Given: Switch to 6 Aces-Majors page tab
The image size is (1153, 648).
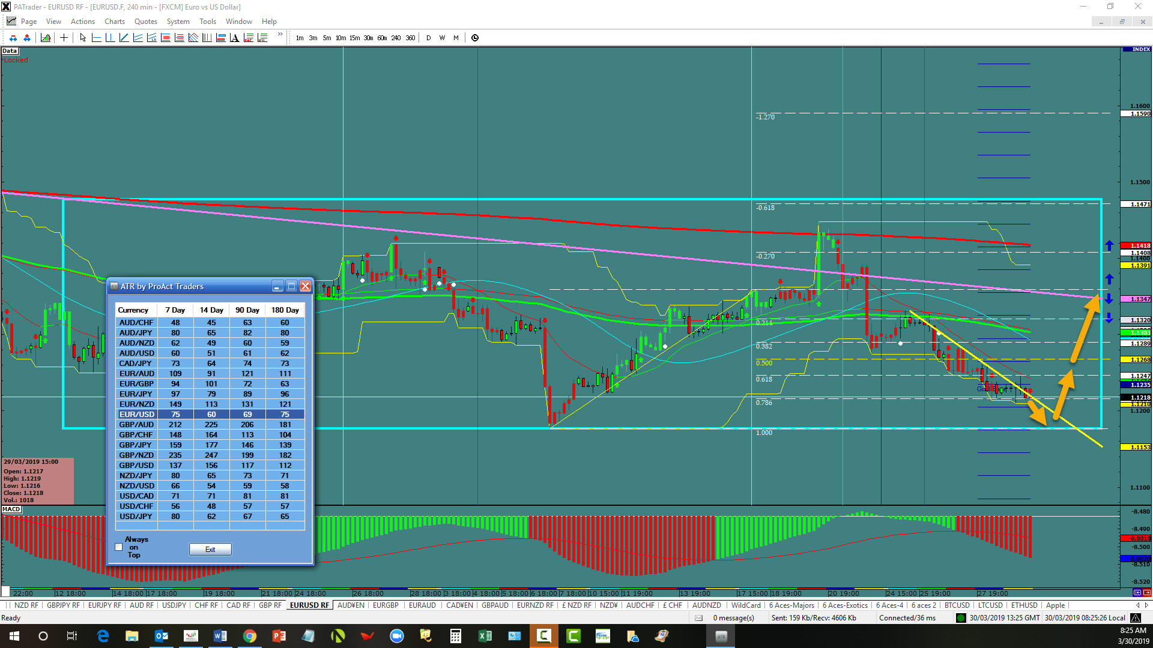Looking at the screenshot, I should pyautogui.click(x=791, y=605).
